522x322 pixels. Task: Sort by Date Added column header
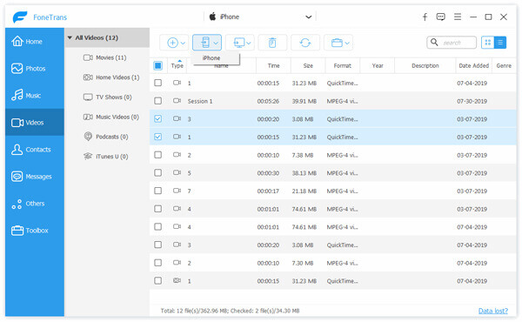473,65
